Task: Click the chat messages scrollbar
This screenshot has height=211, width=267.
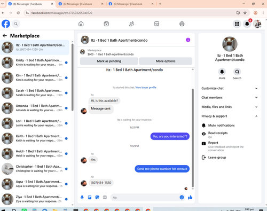Action: coord(193,138)
